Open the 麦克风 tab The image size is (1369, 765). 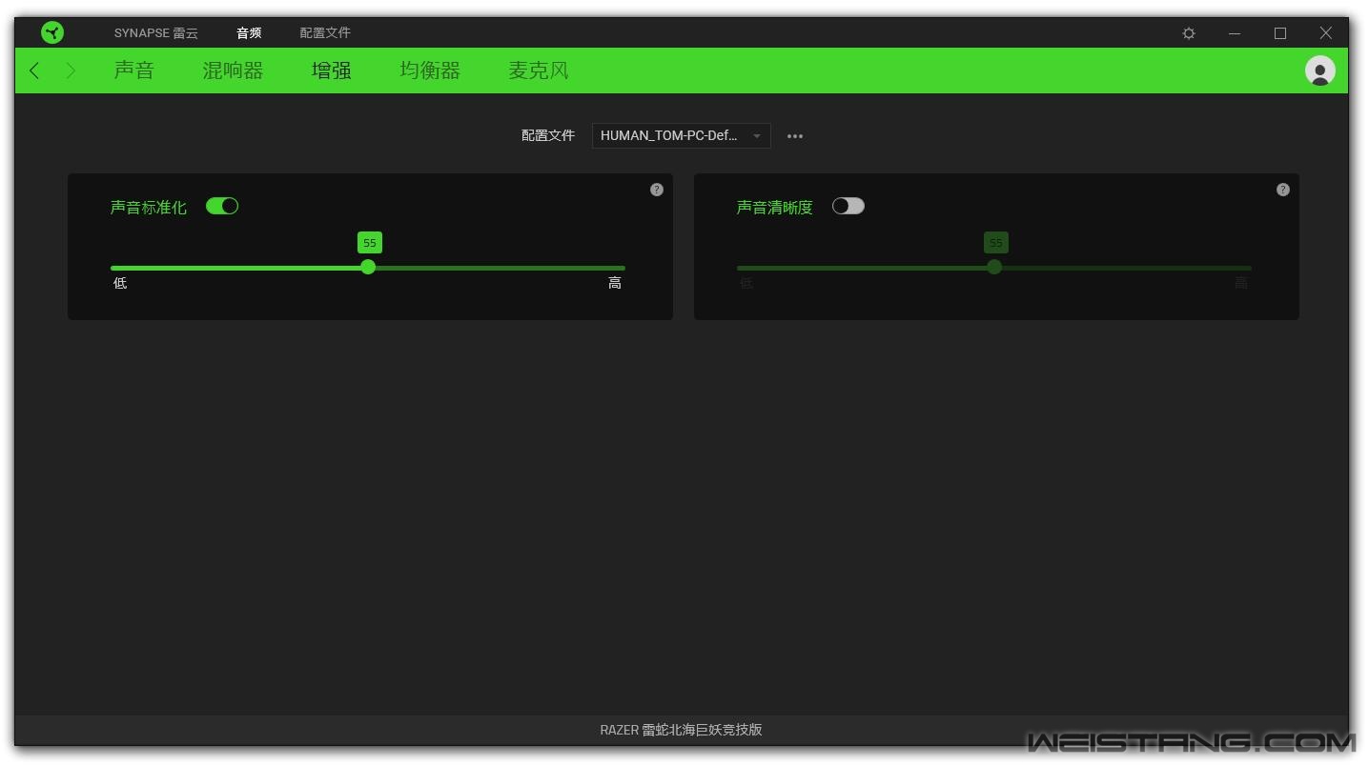coord(538,70)
